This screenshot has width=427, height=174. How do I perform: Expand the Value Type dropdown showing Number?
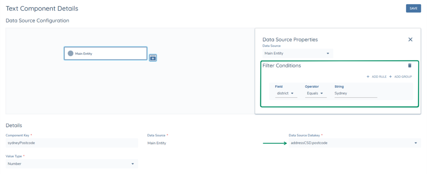(72, 164)
